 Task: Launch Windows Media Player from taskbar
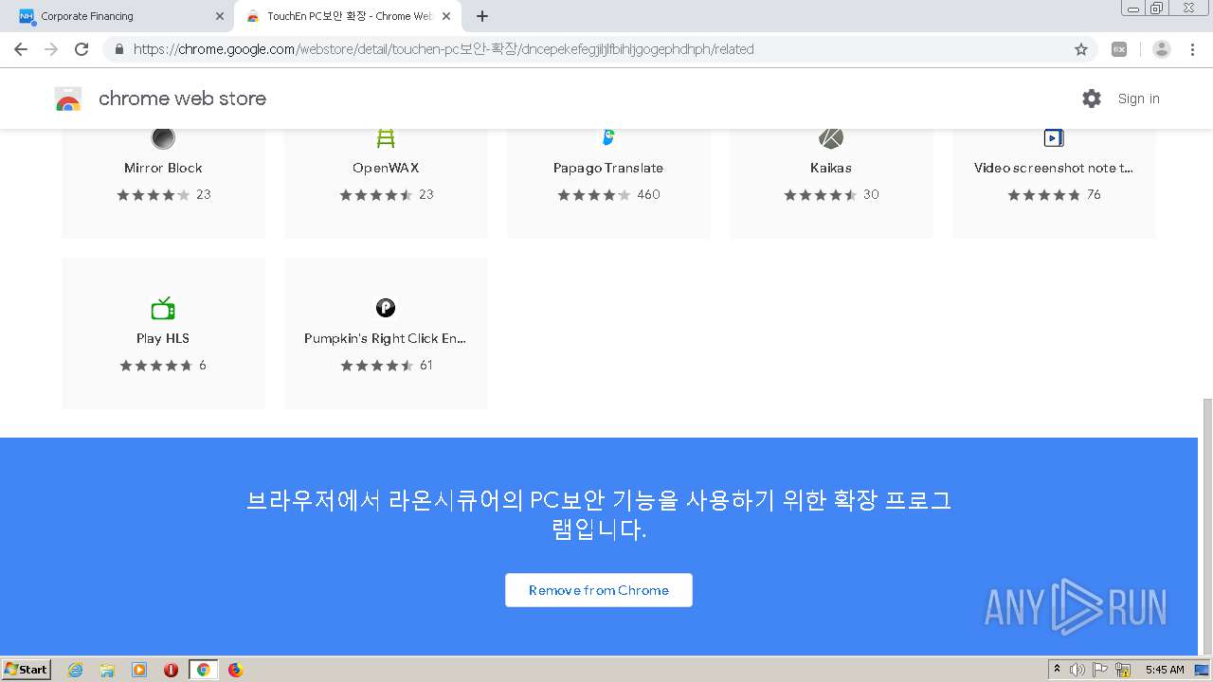[139, 670]
